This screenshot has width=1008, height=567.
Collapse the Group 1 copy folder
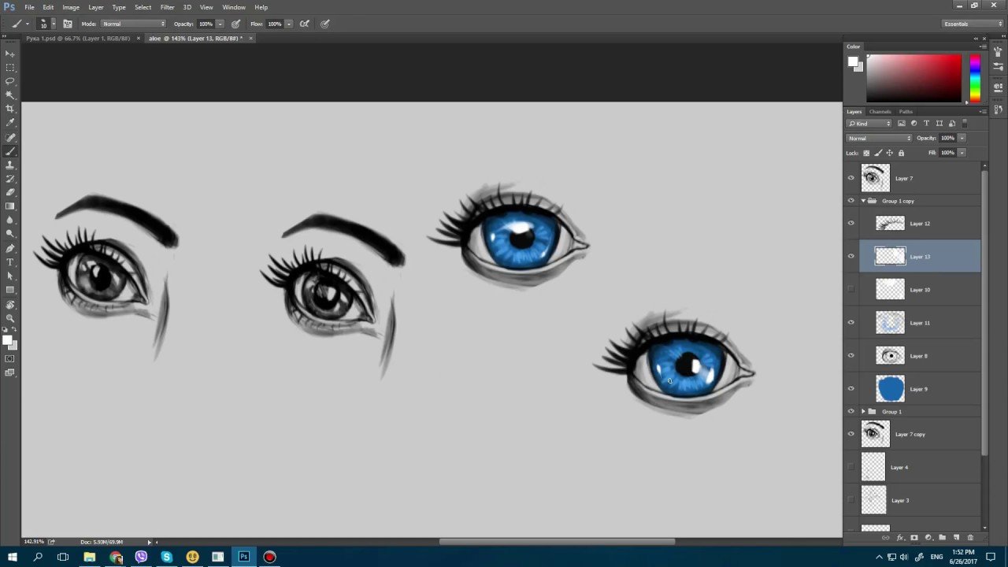click(x=863, y=201)
